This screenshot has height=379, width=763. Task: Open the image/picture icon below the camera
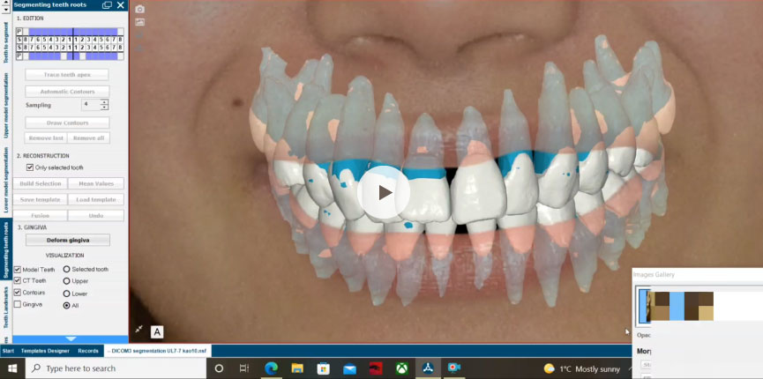click(139, 22)
